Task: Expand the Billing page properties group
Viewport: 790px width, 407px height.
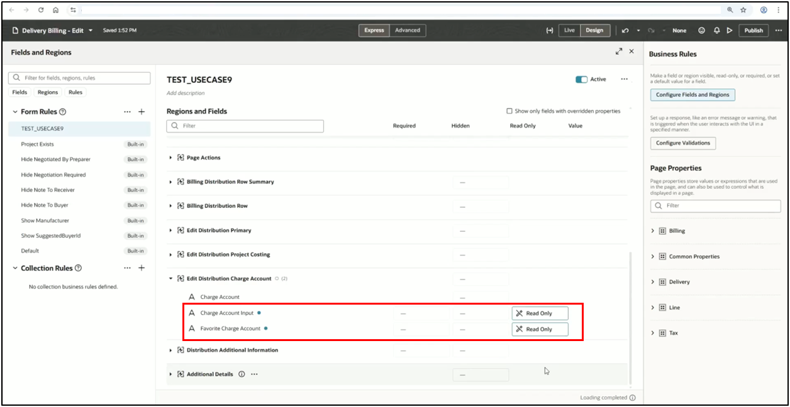Action: 653,231
